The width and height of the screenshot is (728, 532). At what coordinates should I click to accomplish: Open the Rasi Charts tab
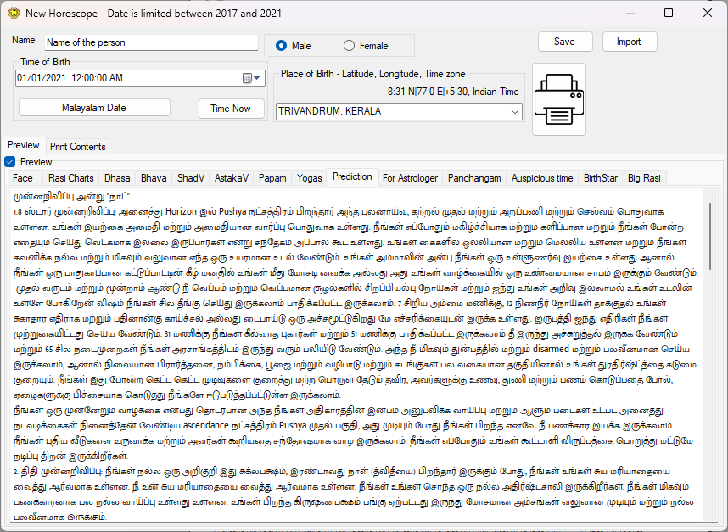(71, 178)
